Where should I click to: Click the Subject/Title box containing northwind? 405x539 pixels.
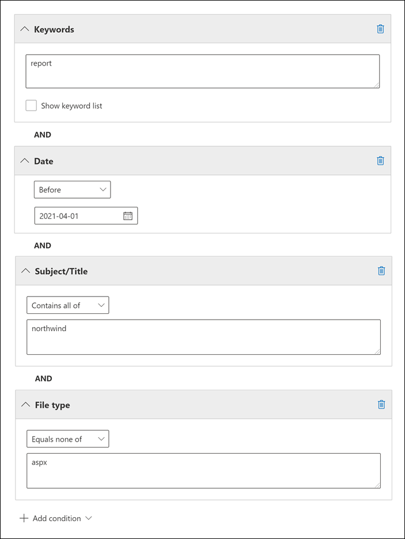pyautogui.click(x=203, y=337)
